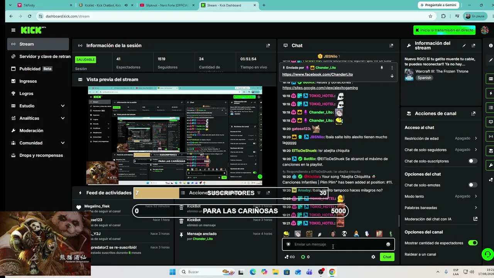Disable Mostrar cantidad de espectadores
The height and width of the screenshot is (278, 494).
click(x=473, y=243)
